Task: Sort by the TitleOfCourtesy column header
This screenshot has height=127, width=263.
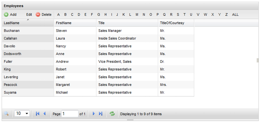Action: point(176,23)
